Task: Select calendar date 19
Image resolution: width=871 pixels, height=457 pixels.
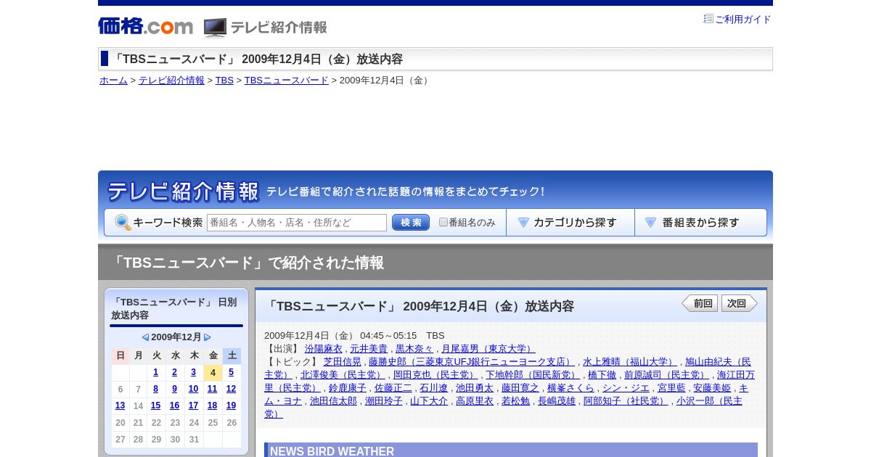Action: tap(231, 405)
